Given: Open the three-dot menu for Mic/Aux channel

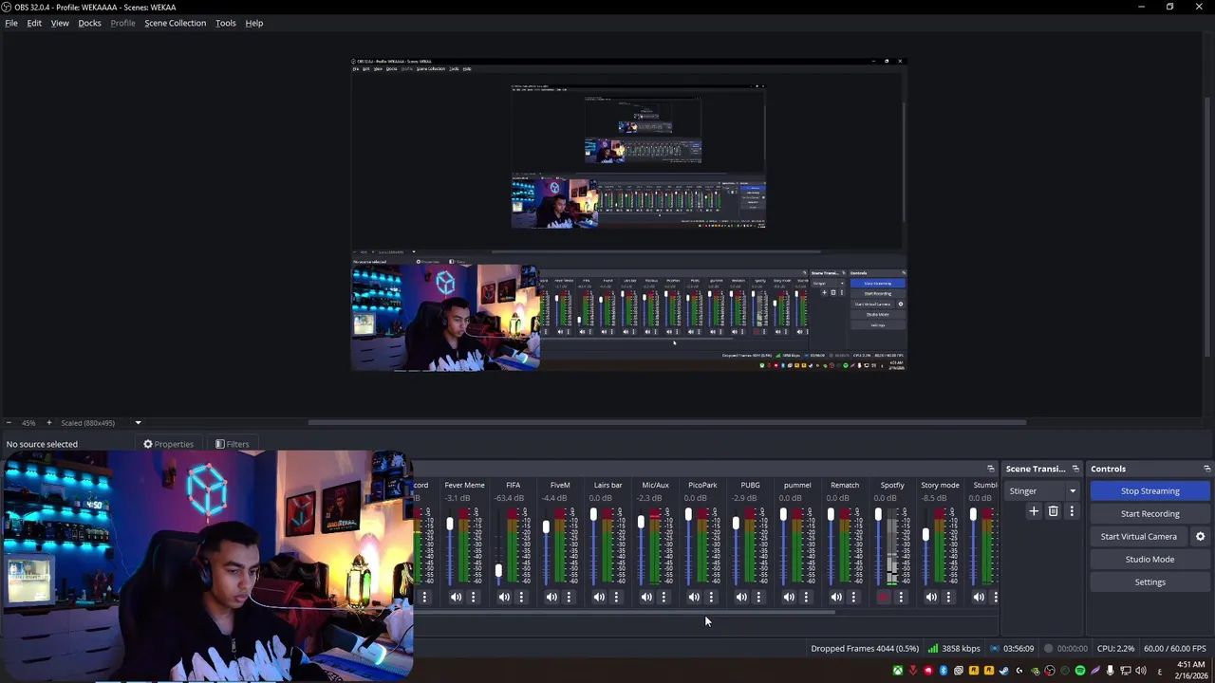Looking at the screenshot, I should click(x=664, y=597).
